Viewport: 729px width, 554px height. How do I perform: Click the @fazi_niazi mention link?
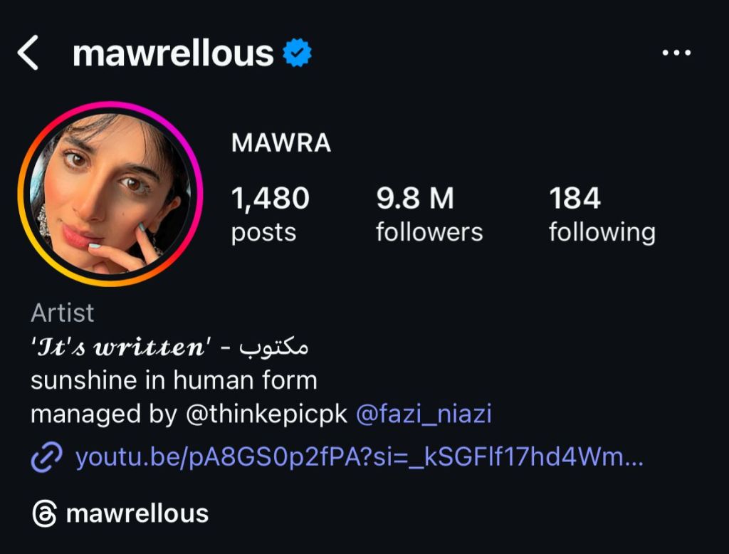click(423, 414)
